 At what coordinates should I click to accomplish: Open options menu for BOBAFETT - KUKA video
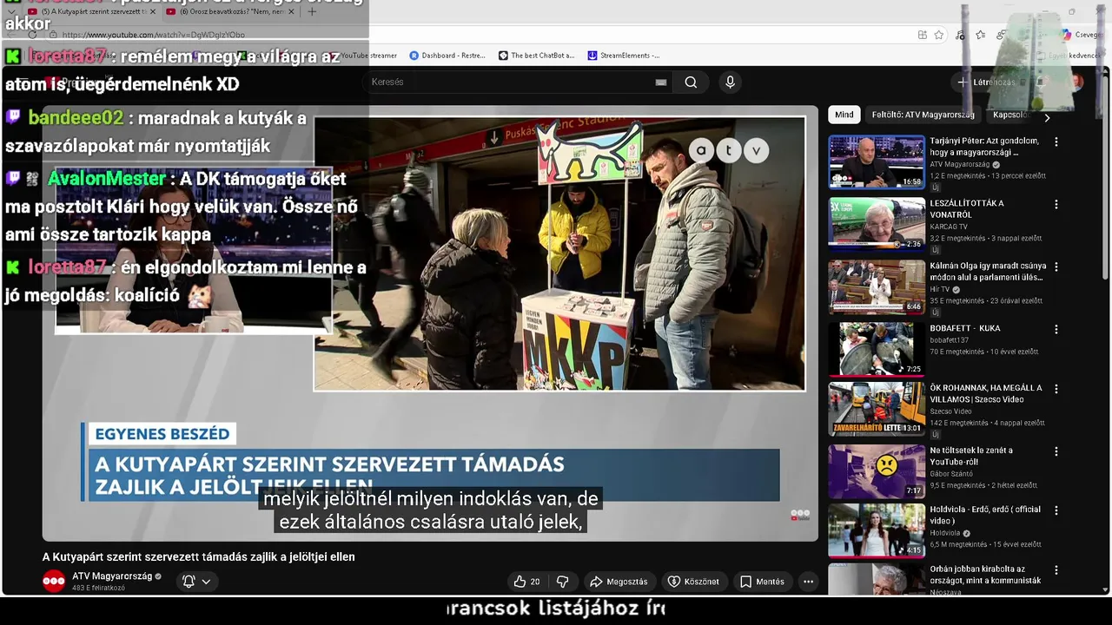point(1056,329)
